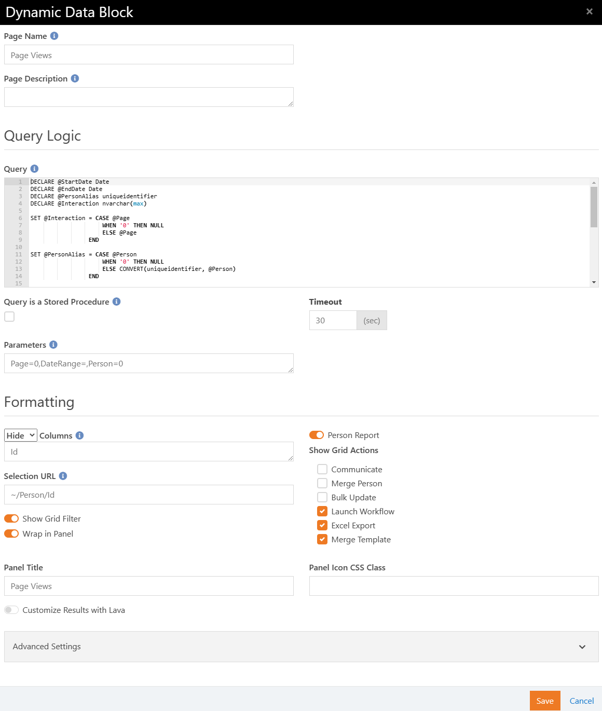The image size is (602, 711).
Task: Enable the Merge Person grid action
Action: pos(322,483)
